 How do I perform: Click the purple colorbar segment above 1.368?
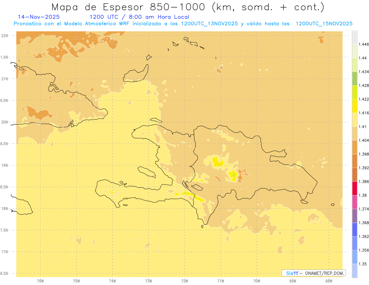[x=355, y=216]
